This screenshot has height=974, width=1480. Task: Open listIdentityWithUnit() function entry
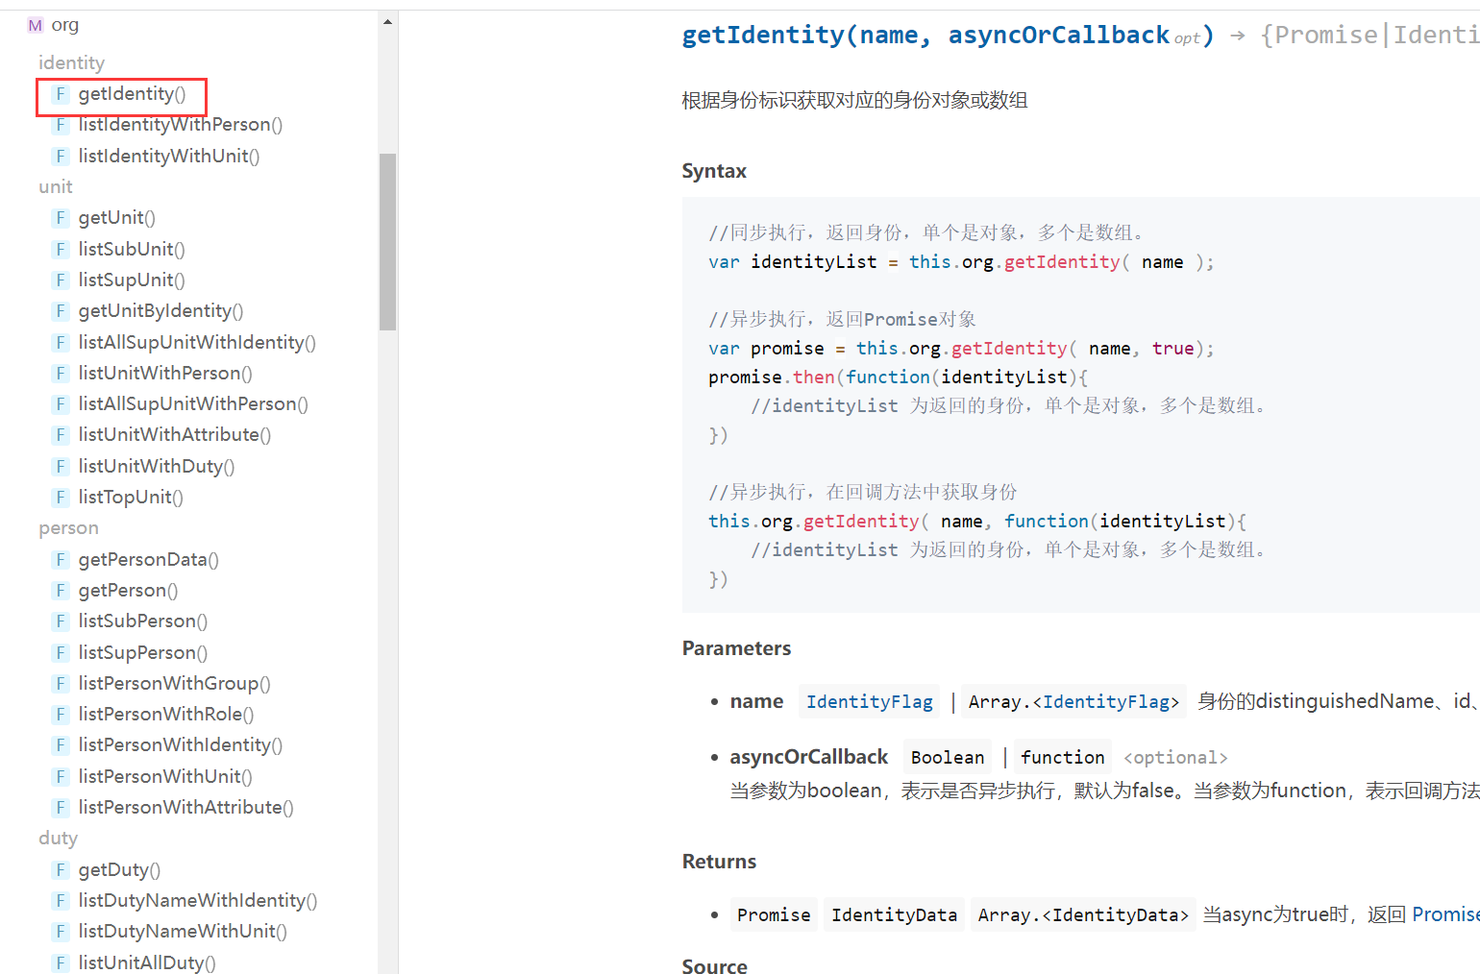(168, 156)
